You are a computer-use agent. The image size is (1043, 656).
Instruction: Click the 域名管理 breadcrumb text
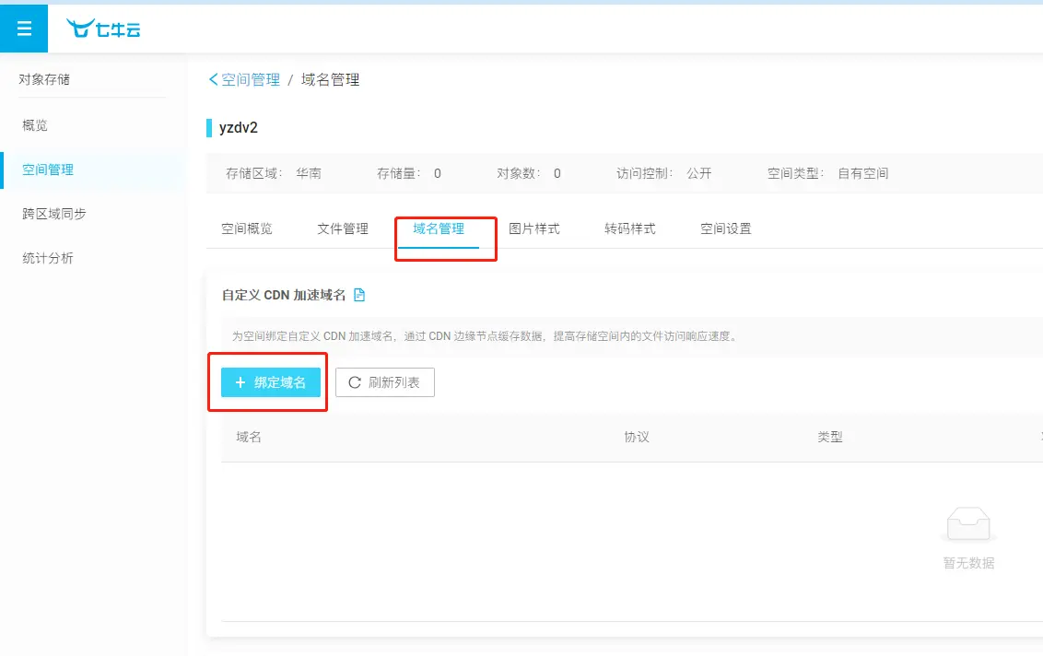pyautogui.click(x=331, y=80)
